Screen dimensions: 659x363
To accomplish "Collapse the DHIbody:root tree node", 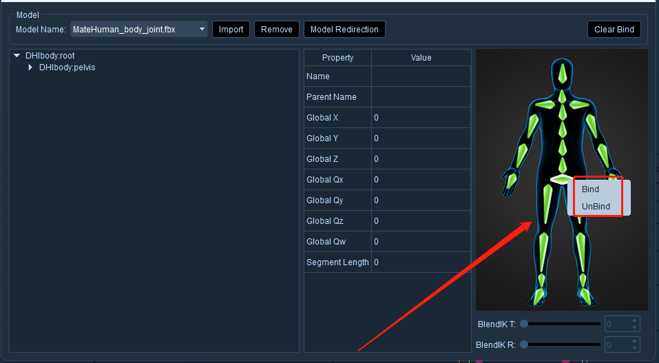I will coord(17,56).
